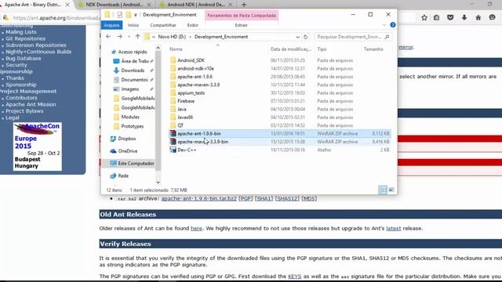Select the Firebase folder
Screen dimensions: 502x282
186,101
